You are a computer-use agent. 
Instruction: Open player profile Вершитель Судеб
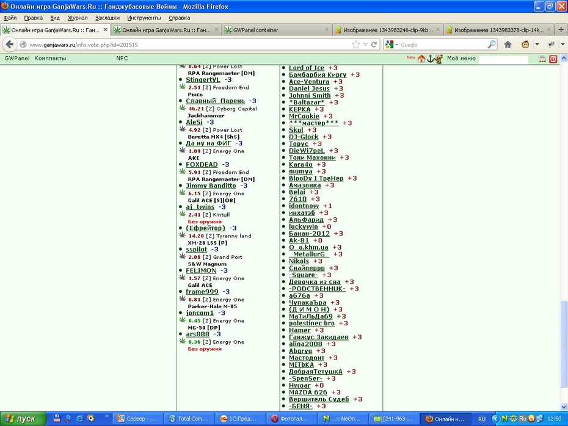[x=319, y=399]
